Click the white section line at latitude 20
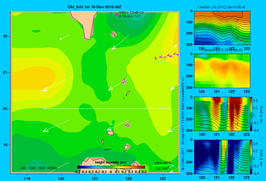Image resolution: width=266 pixels, height=181 pixels. [x=107, y=109]
